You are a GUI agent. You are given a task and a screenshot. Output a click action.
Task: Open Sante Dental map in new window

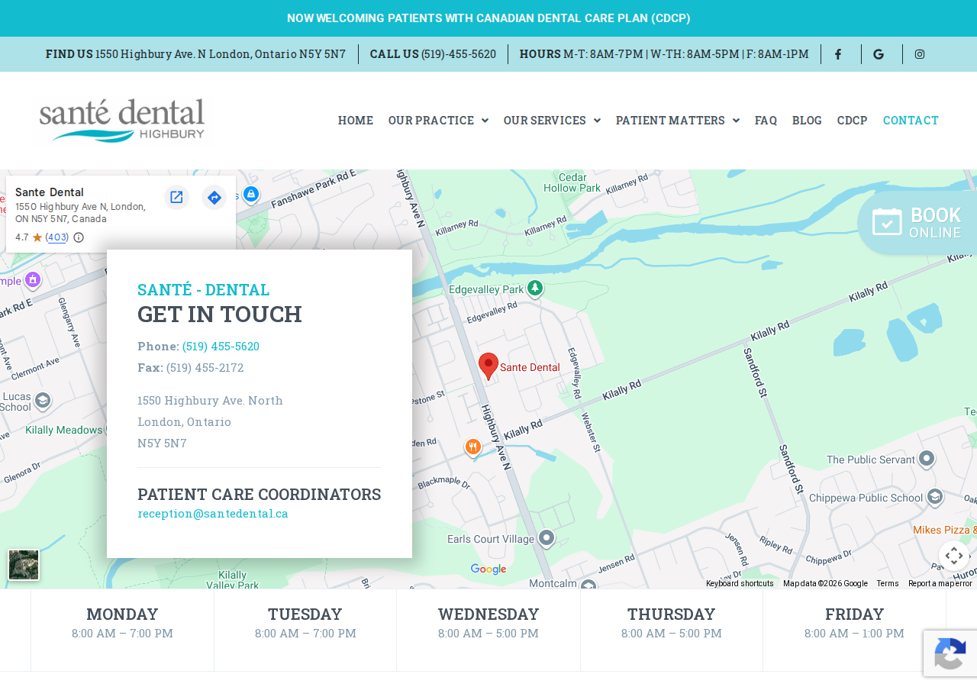click(176, 198)
